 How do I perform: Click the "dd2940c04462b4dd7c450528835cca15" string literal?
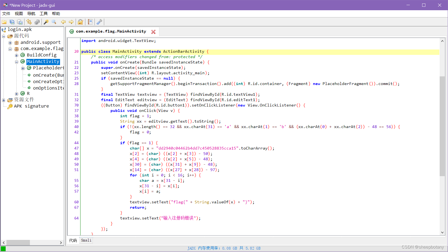click(x=197, y=148)
